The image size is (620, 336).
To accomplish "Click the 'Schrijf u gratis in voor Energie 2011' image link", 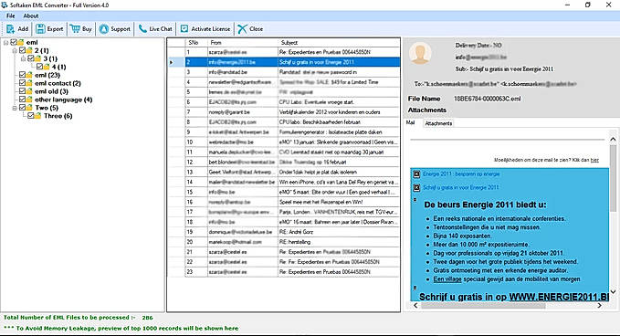I will click(460, 187).
